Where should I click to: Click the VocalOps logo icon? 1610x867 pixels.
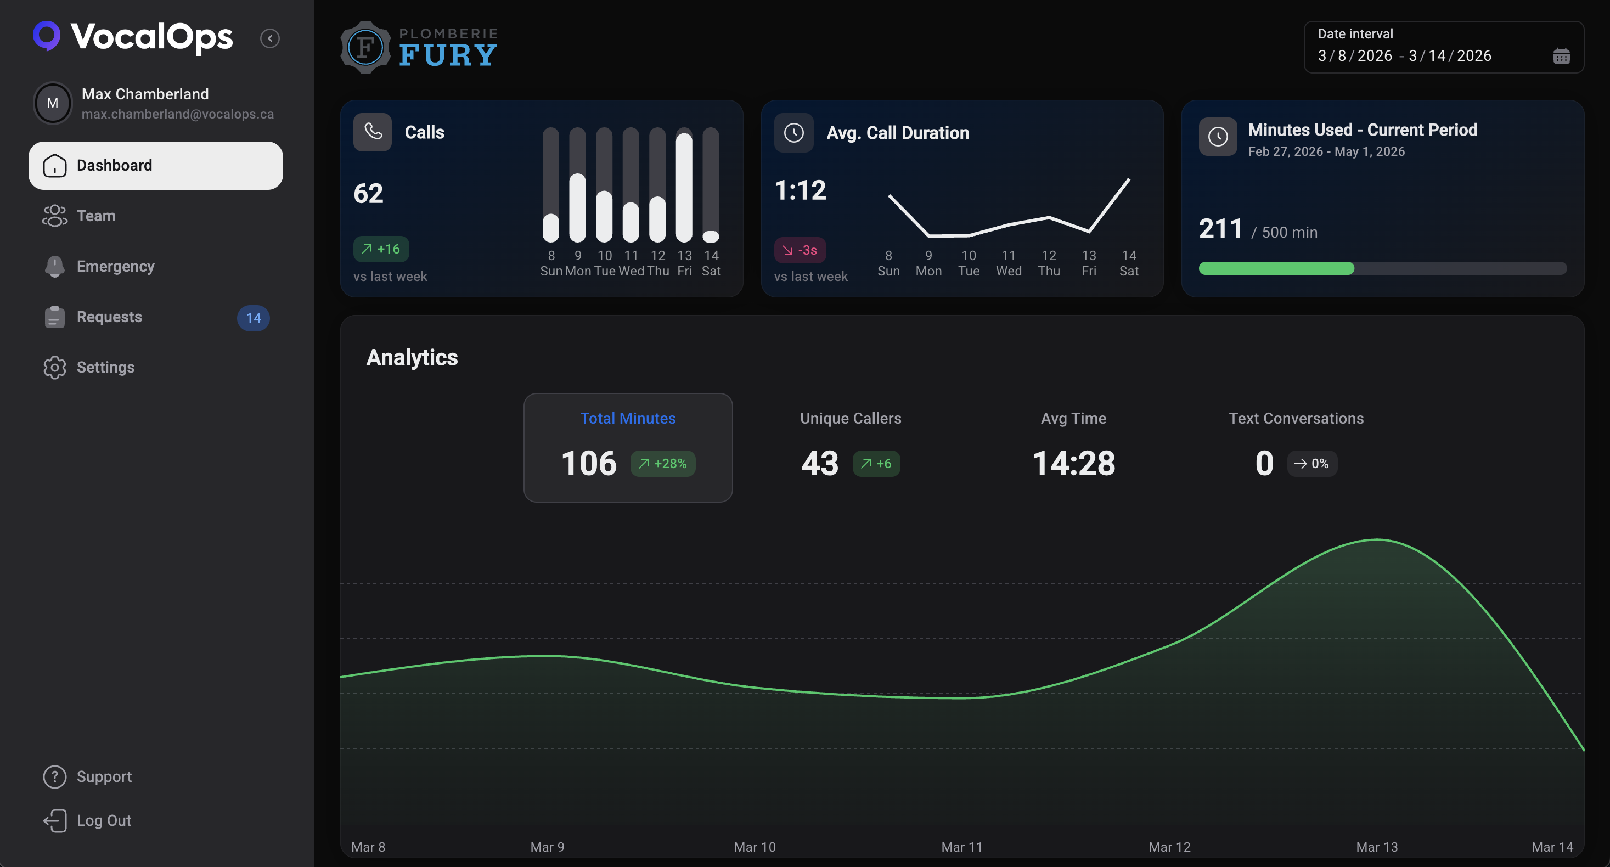point(47,36)
